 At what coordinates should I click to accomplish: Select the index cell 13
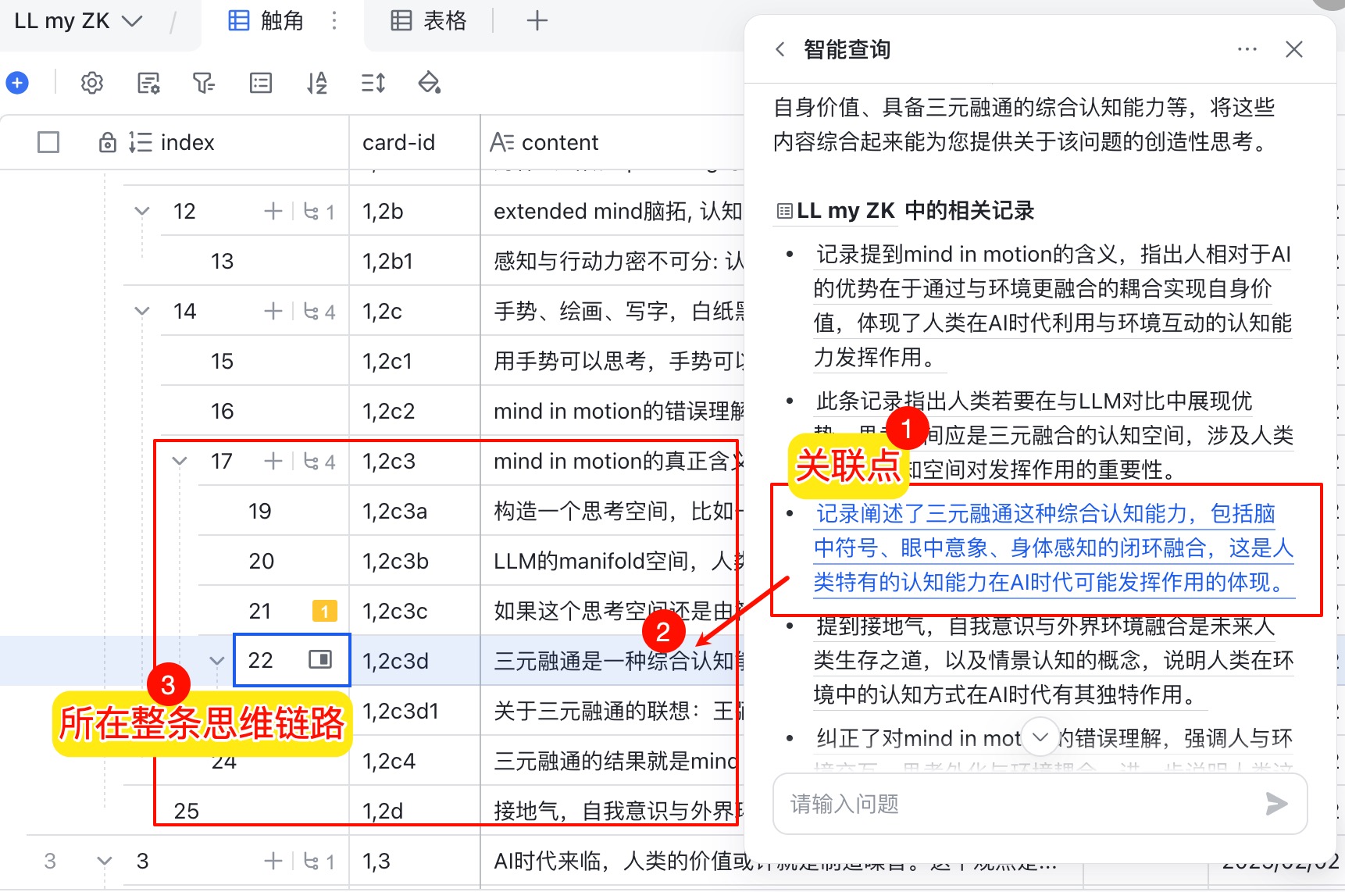(255, 261)
